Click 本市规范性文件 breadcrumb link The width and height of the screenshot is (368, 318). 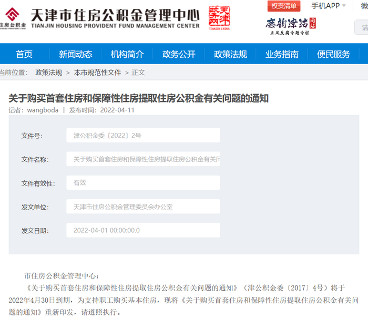point(97,73)
